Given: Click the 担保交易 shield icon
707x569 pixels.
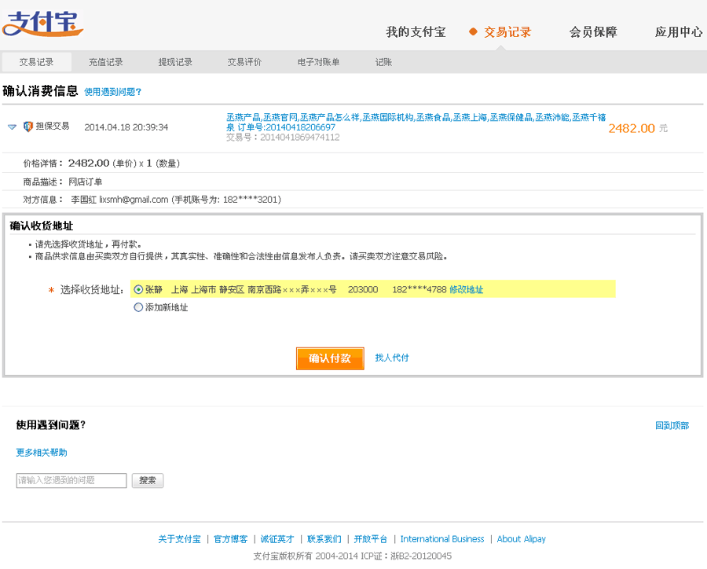Looking at the screenshot, I should pos(28,127).
